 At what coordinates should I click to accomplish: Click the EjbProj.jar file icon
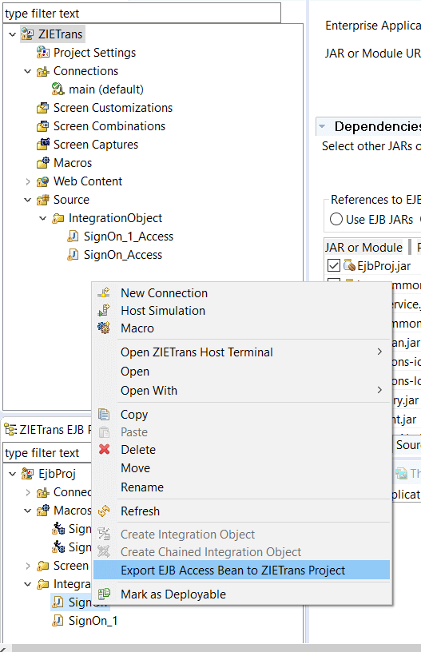click(350, 265)
